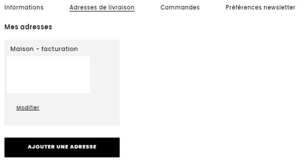The width and height of the screenshot is (305, 167).
Task: Click the black add-address button label
Action: click(62, 147)
